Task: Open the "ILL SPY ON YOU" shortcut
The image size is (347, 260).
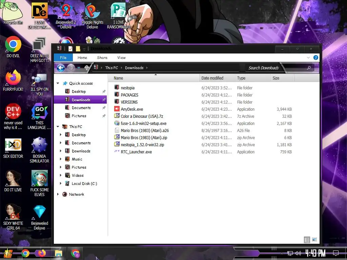Action: tap(39, 84)
